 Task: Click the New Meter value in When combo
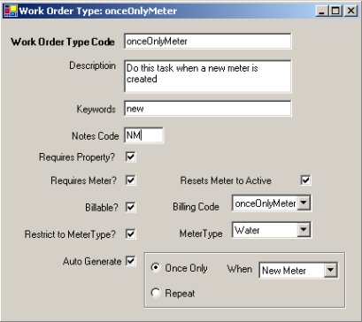point(284,271)
